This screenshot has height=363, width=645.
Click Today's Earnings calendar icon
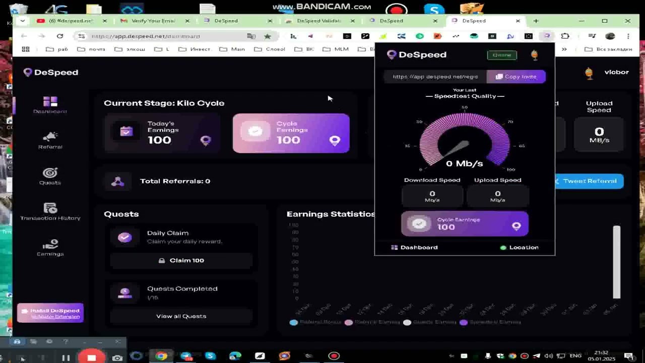[x=126, y=132]
